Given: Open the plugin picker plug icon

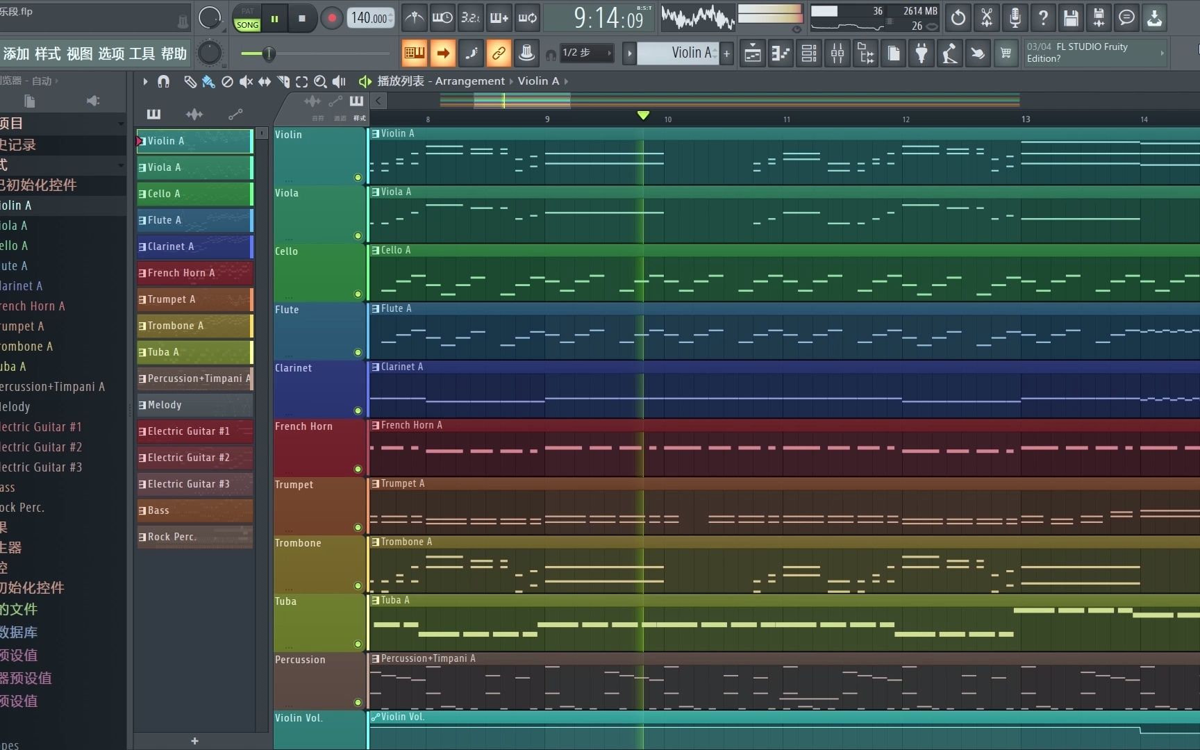Looking at the screenshot, I should tap(922, 53).
